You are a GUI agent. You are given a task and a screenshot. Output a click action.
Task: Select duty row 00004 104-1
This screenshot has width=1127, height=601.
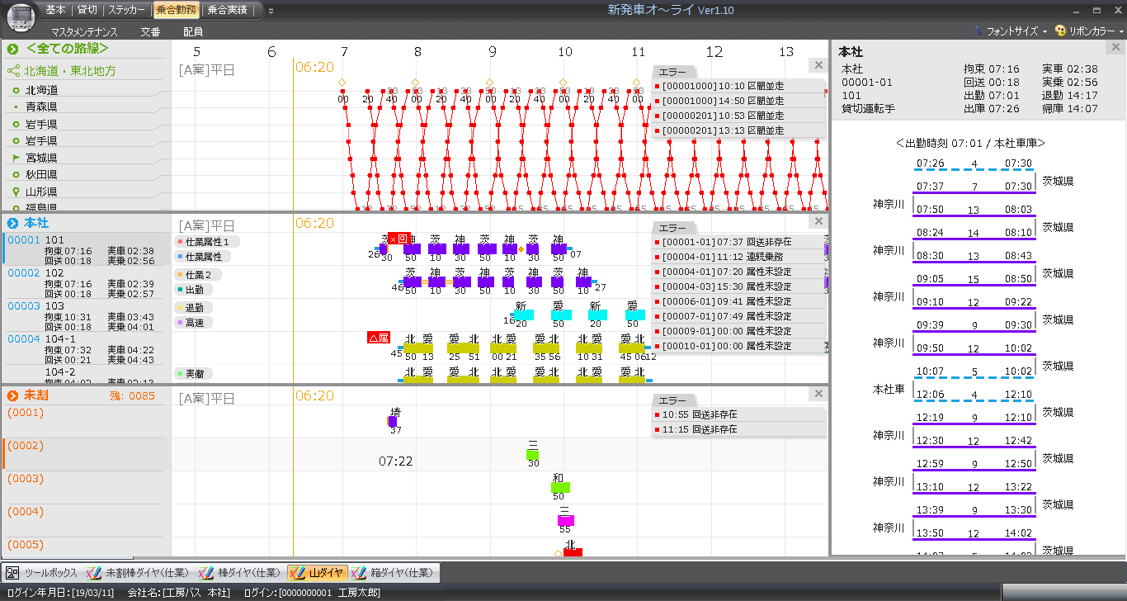[x=86, y=348]
